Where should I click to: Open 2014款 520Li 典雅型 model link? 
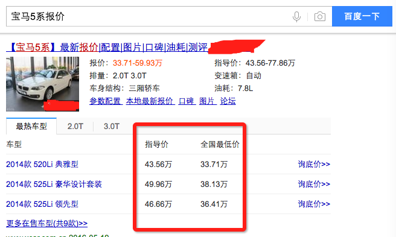pos(42,164)
